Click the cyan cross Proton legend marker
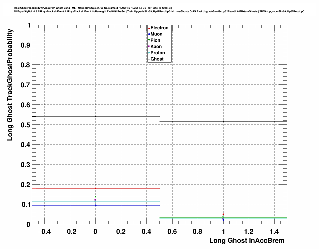This screenshot has height=249, width=319. click(x=149, y=53)
